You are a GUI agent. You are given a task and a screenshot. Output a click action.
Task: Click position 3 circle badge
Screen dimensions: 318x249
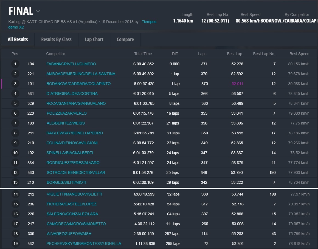(x=15, y=84)
